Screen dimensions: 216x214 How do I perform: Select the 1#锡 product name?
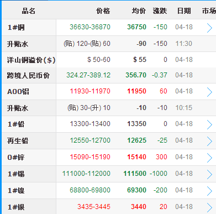click(x=16, y=174)
